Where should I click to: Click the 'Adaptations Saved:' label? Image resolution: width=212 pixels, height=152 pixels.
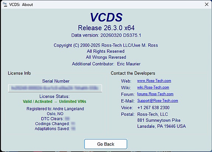52,129
